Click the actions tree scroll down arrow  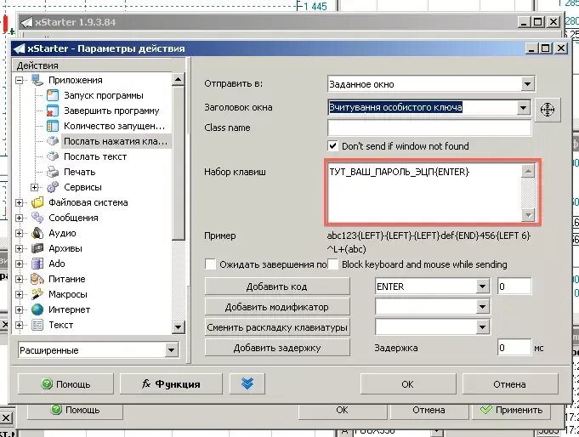178,327
